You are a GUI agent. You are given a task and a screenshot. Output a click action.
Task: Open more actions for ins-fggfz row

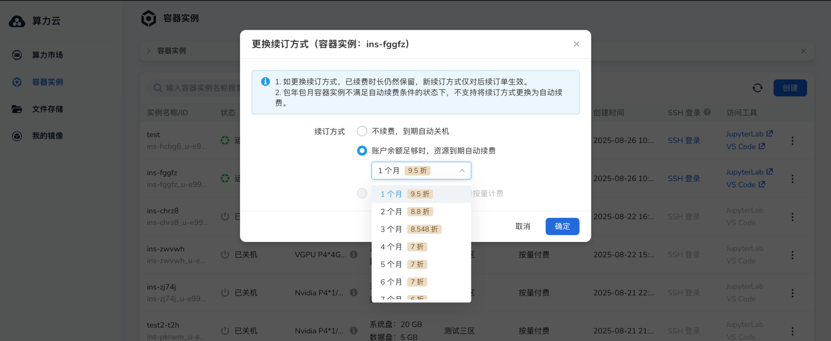(792, 179)
